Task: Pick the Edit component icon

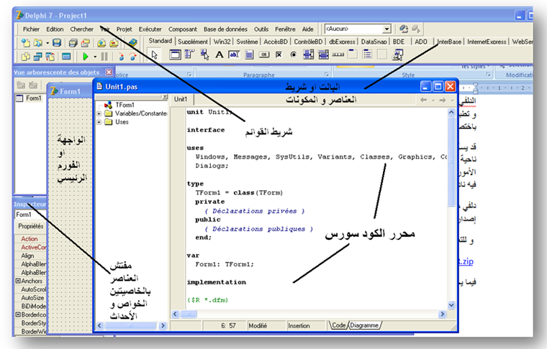Action: point(234,55)
